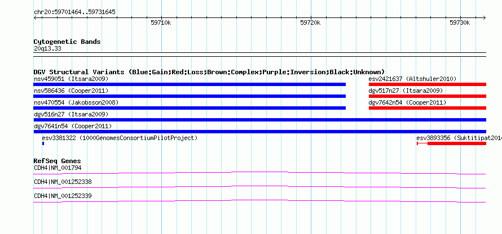Open the esv3893356 Suktitipat label
502x234 pixels.
[459, 138]
